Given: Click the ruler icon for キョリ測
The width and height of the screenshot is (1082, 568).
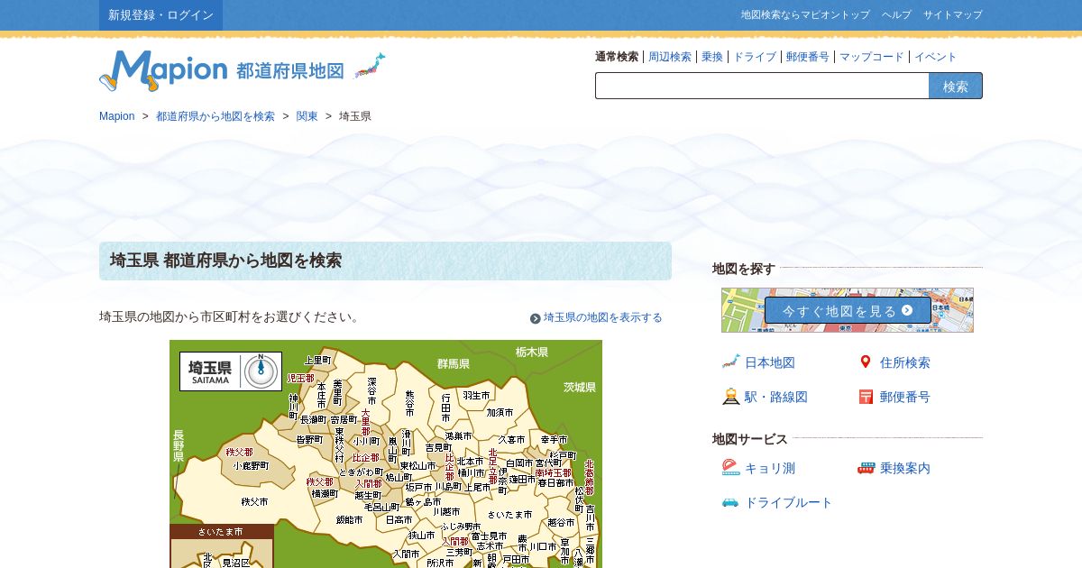Looking at the screenshot, I should 730,467.
